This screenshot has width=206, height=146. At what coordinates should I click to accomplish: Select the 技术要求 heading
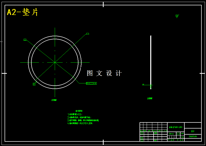pyautogui.click(x=79, y=111)
